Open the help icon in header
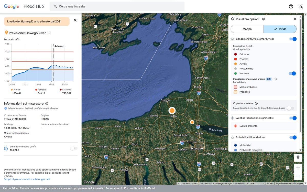Viewport: 307px width, 192px height. pos(291,6)
